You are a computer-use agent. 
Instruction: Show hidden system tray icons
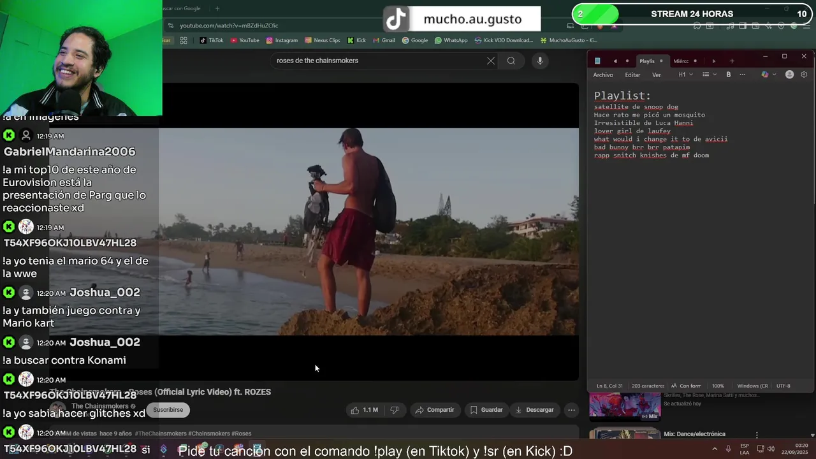[714, 449]
